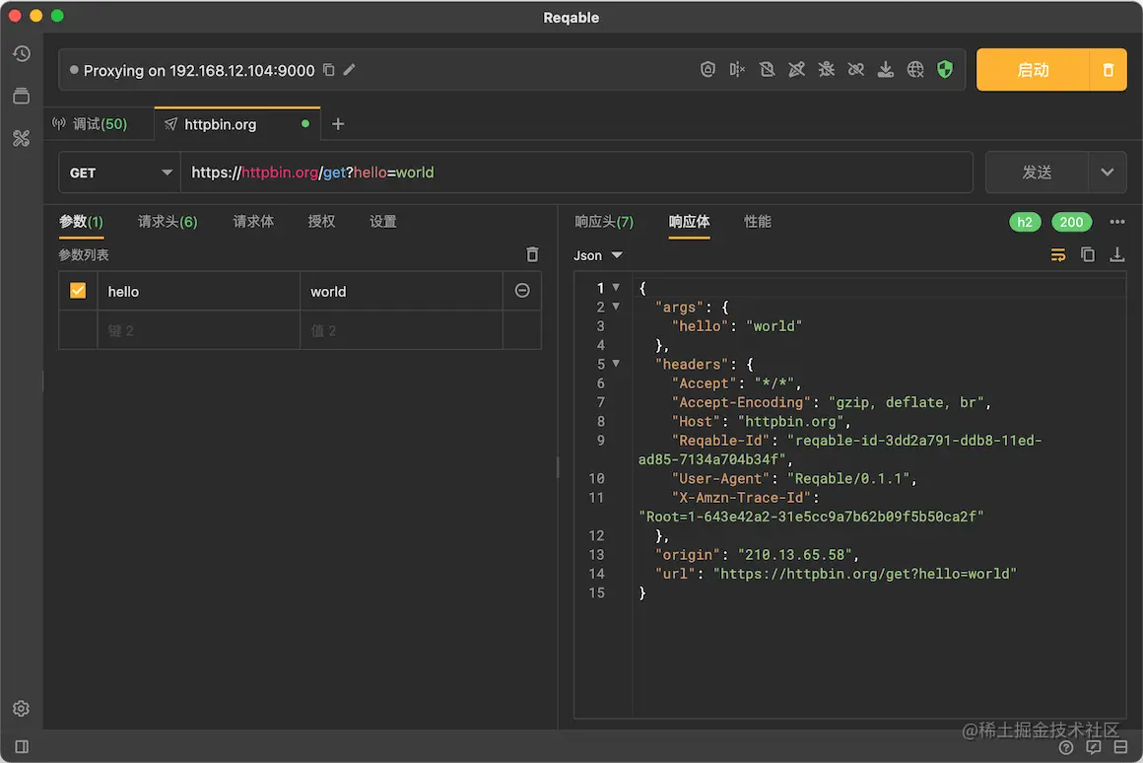Screen dimensions: 1143x763
Task: Click the orange 启动 start button
Action: pos(1033,70)
